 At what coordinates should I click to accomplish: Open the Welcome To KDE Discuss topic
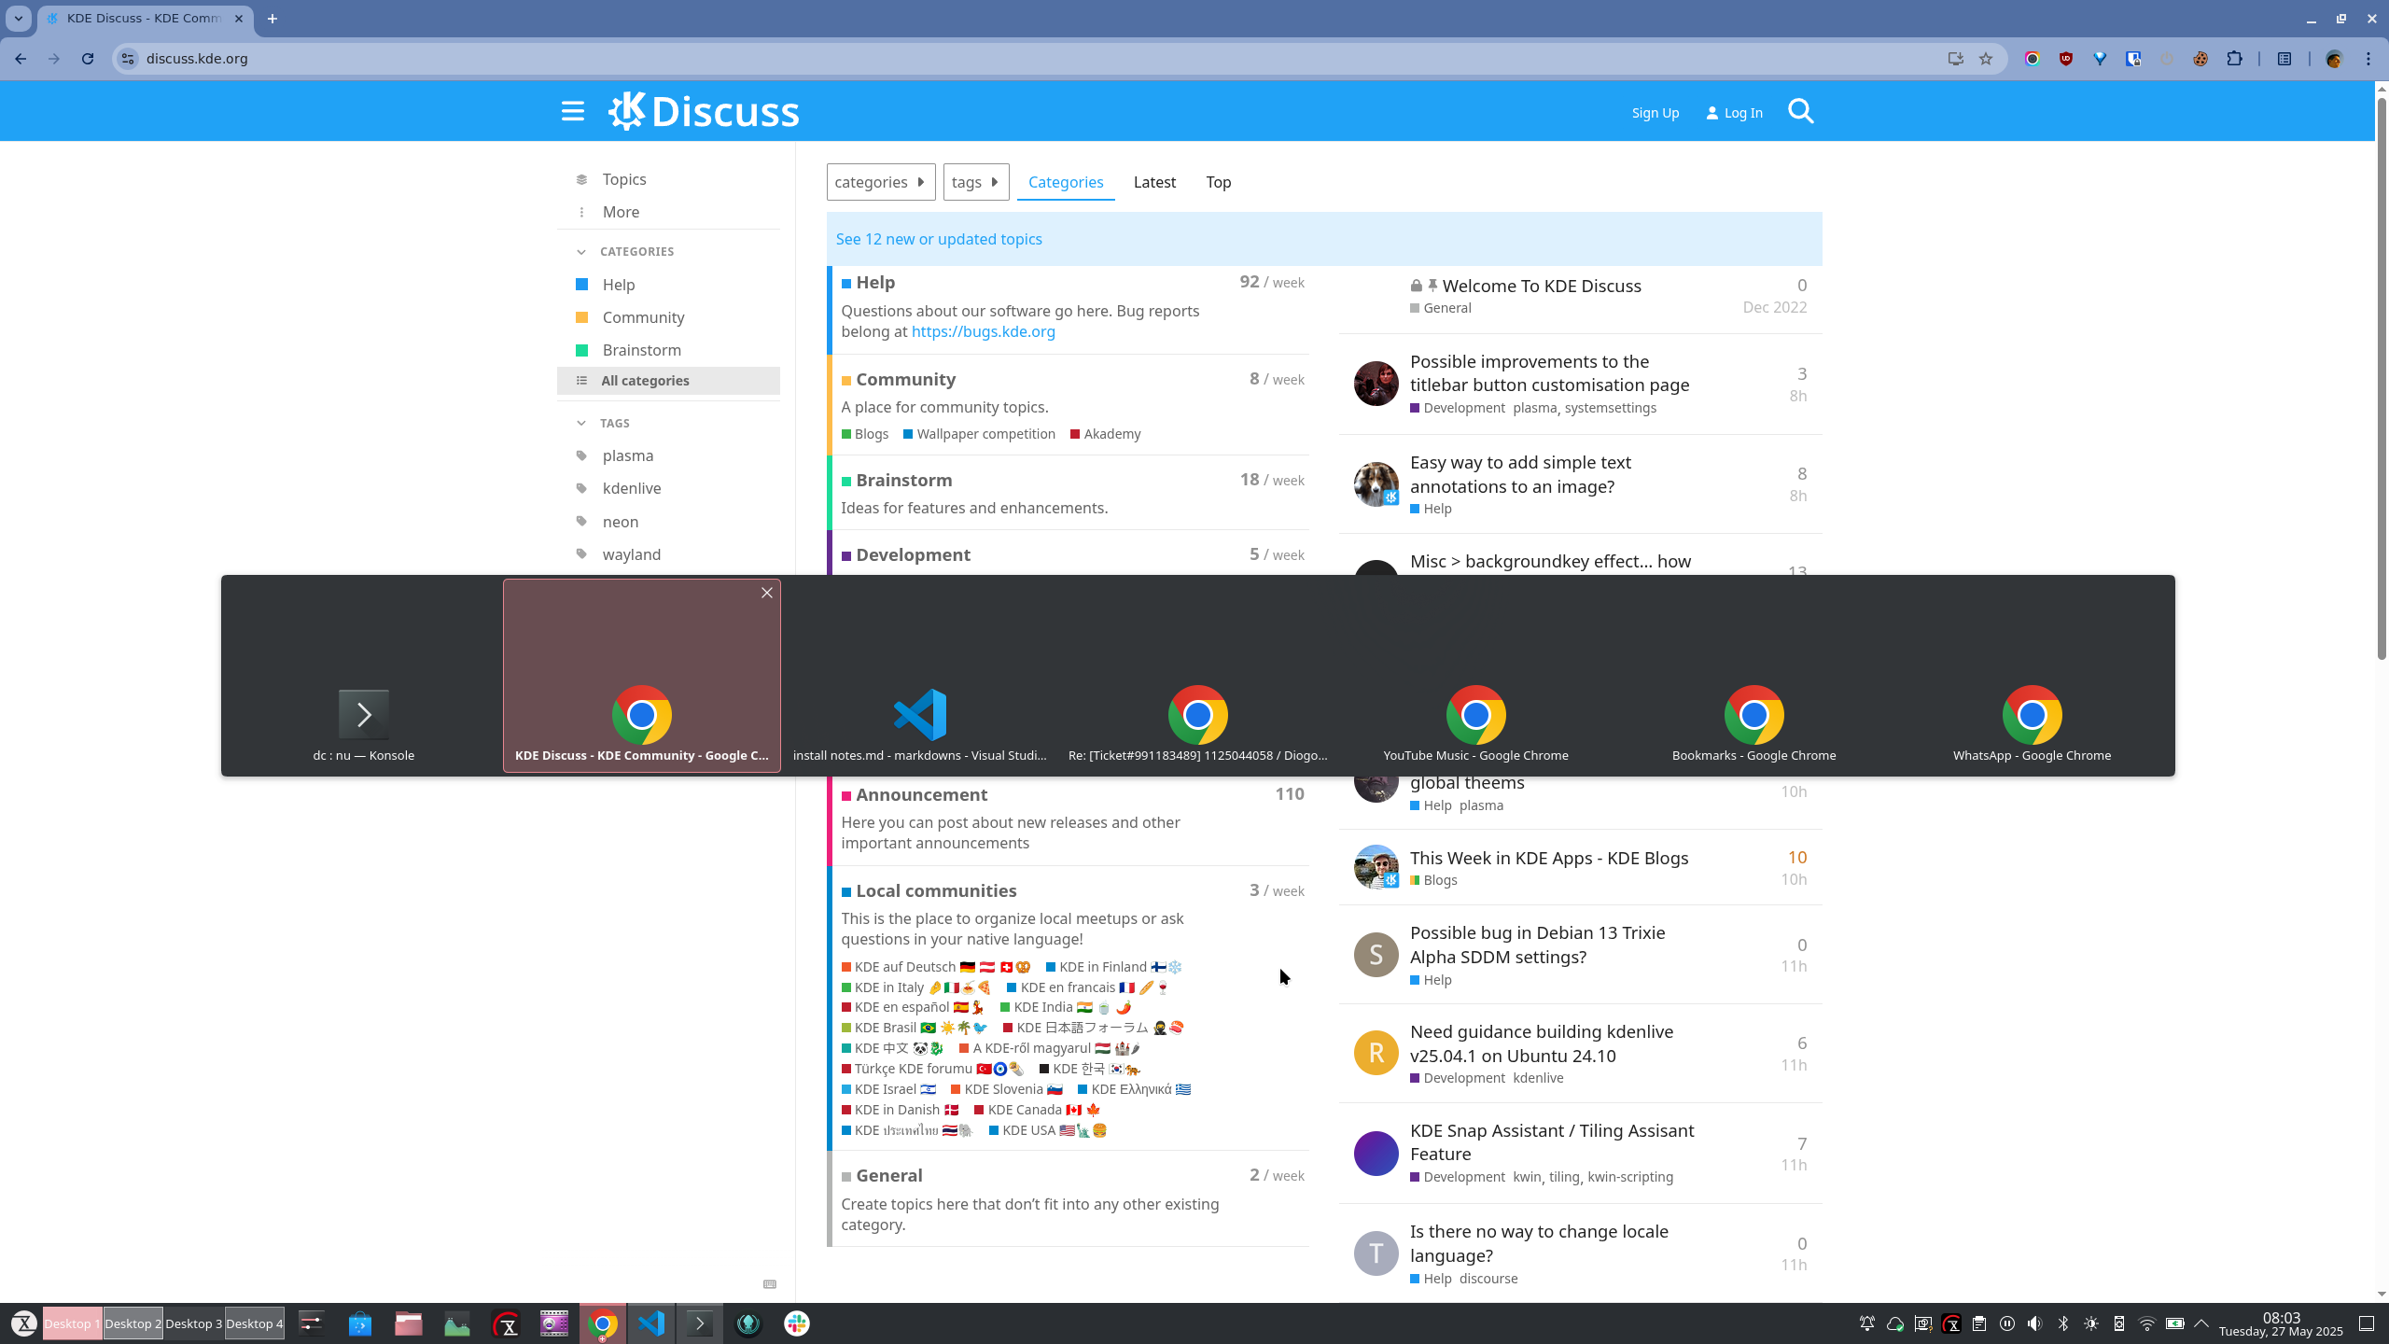[x=1541, y=286]
